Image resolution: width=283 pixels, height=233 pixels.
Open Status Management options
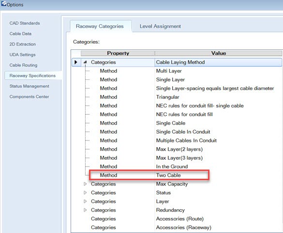point(29,86)
